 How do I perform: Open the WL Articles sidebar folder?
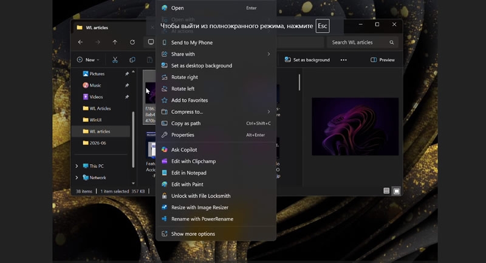101,108
